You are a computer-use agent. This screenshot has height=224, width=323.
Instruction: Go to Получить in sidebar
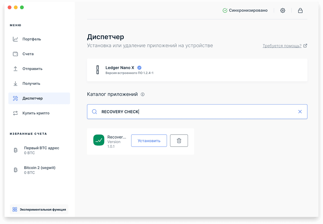(x=39, y=84)
